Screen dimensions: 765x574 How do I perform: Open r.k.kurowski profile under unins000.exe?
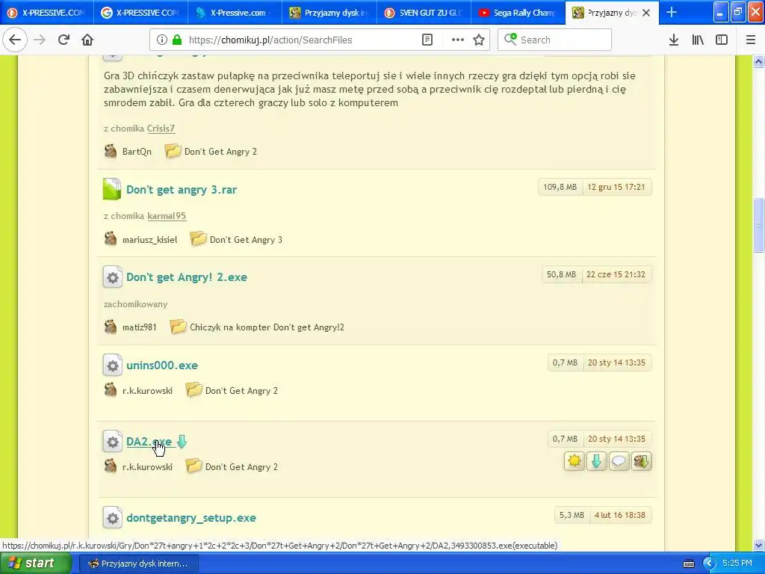coord(147,390)
